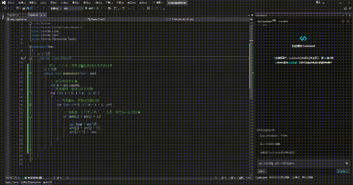Image resolution: width=353 pixels, height=185 pixels.
Task: Click the JavaScript suggested question
Action: point(277,153)
